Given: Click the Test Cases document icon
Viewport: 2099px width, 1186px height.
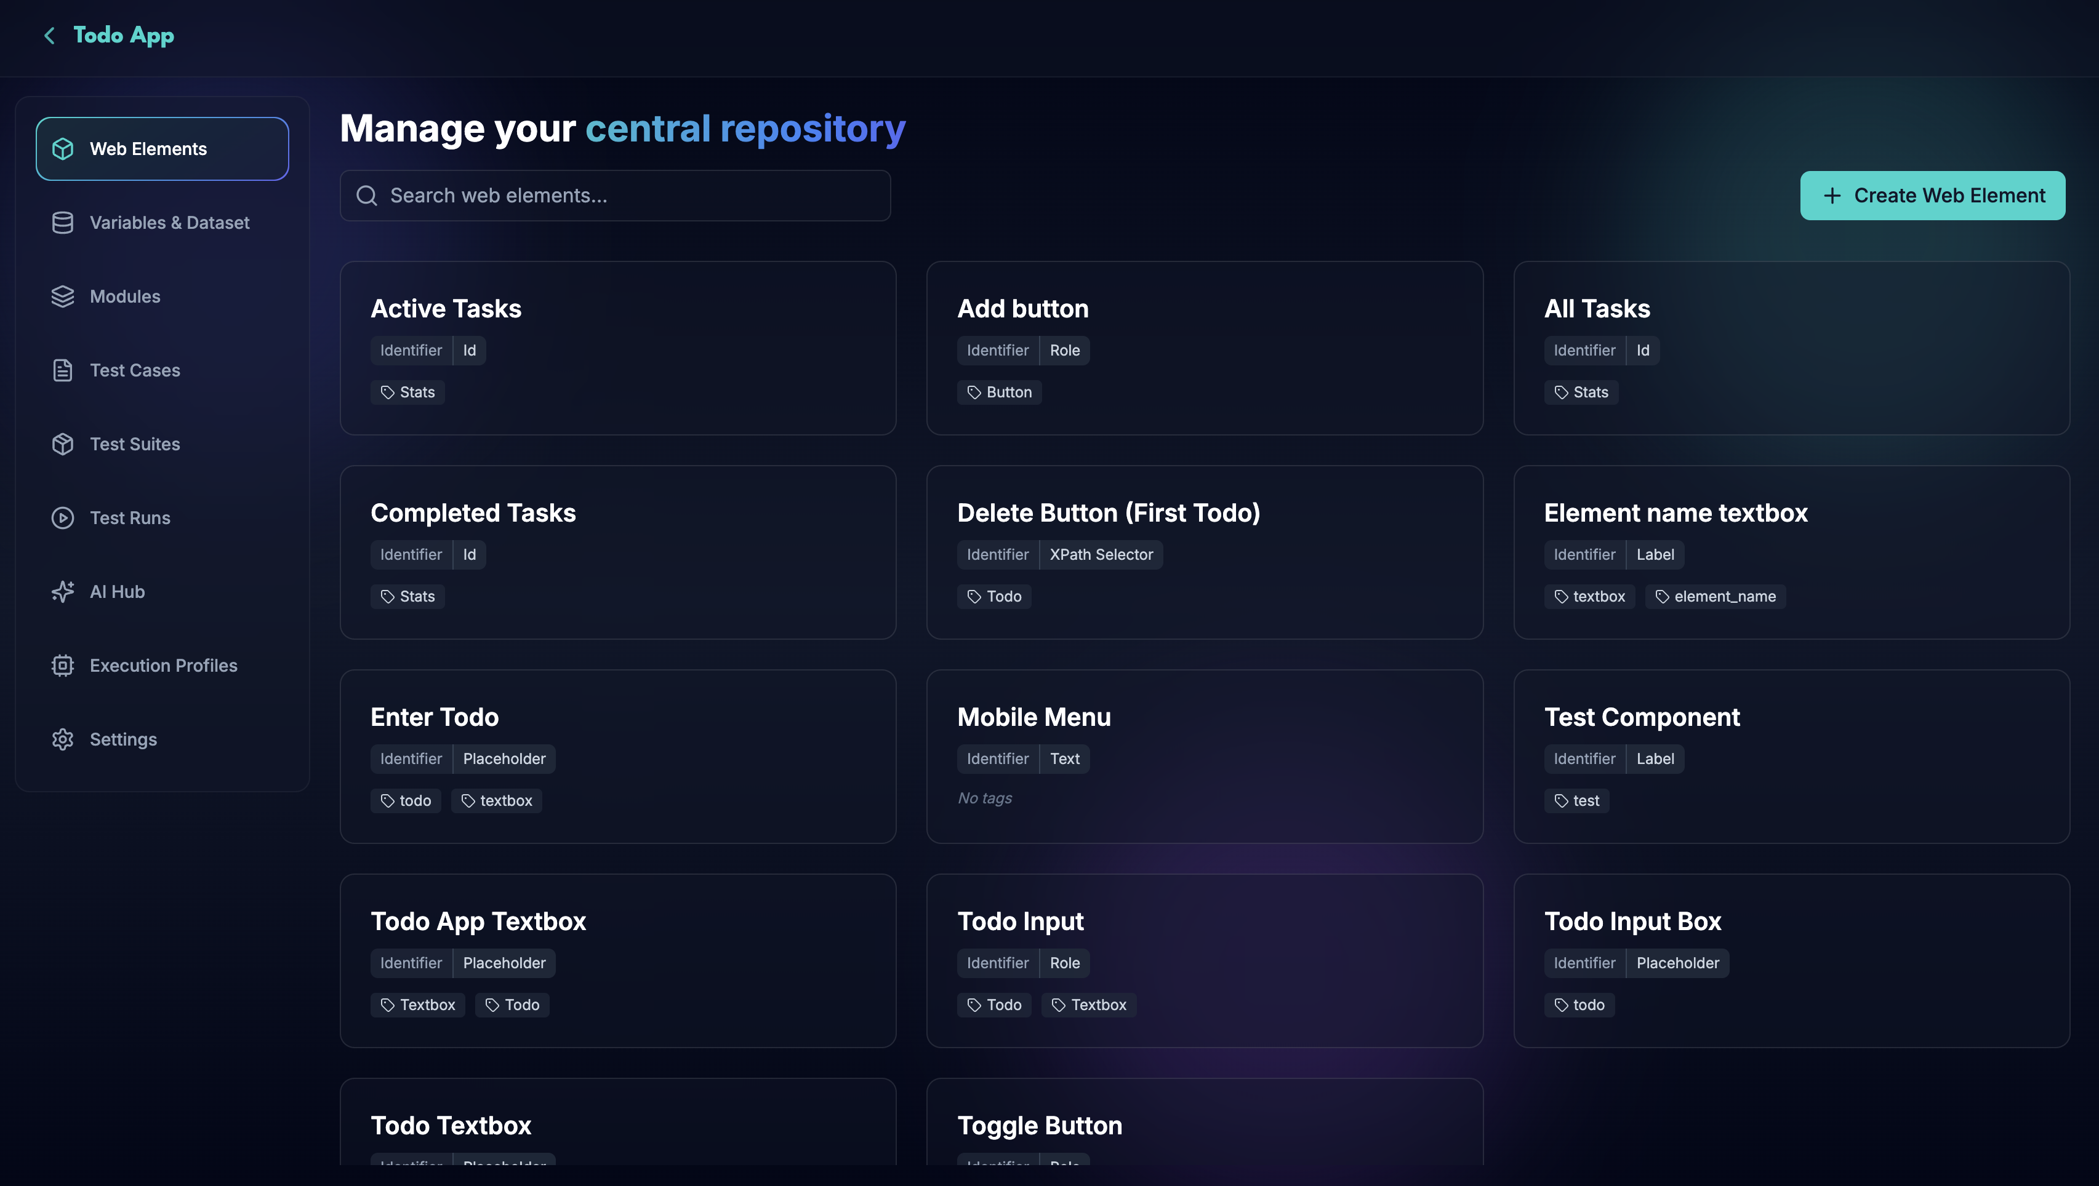Looking at the screenshot, I should [63, 370].
